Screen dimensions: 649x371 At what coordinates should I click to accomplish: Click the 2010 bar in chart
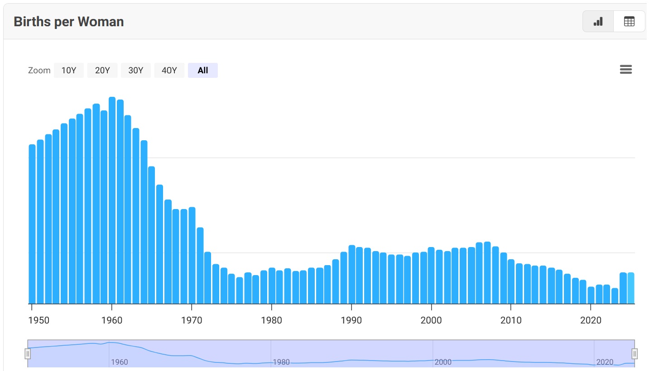click(511, 281)
